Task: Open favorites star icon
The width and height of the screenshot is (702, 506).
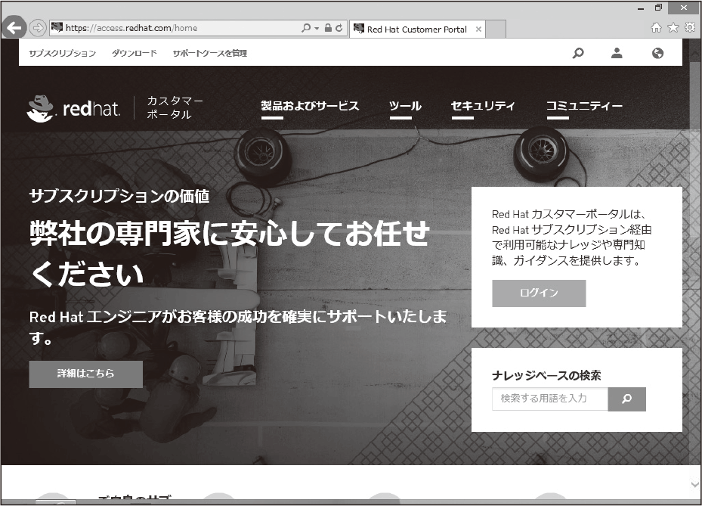Action: click(x=673, y=28)
